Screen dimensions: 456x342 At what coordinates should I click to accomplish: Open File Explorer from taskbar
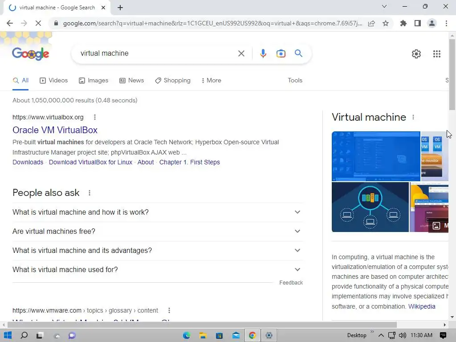point(203,335)
